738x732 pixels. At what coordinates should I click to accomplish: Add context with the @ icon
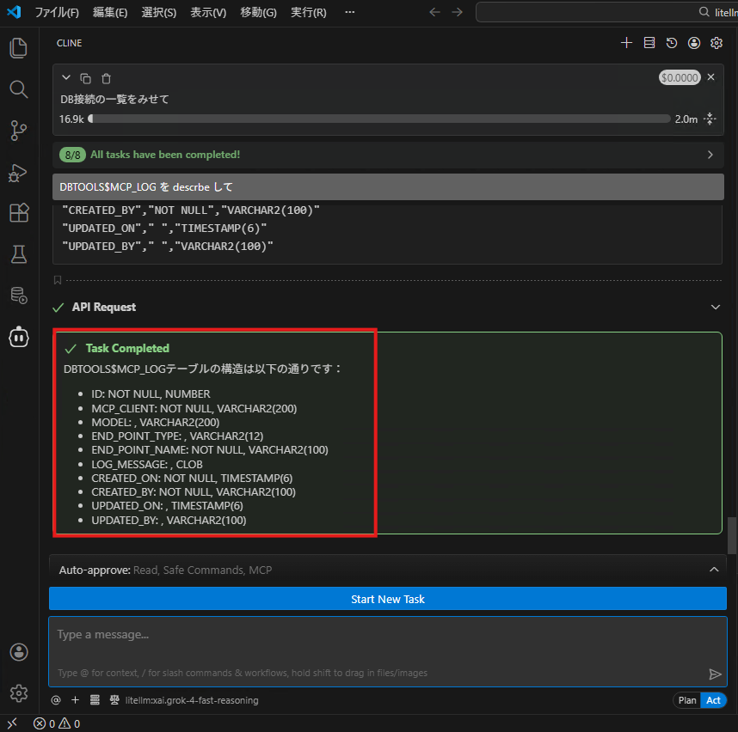tap(56, 700)
